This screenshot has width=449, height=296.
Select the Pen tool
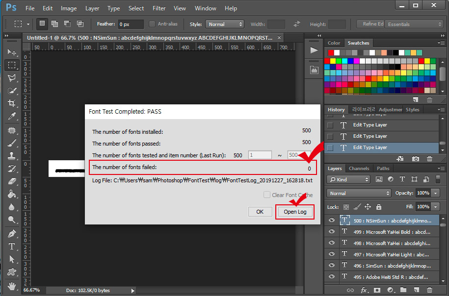tap(12, 234)
